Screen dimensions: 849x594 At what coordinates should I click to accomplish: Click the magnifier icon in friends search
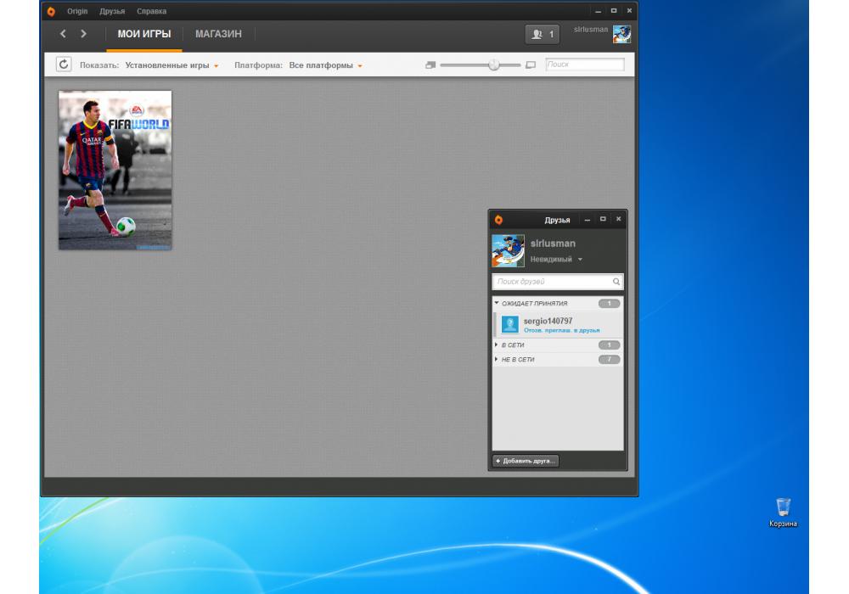pyautogui.click(x=616, y=282)
